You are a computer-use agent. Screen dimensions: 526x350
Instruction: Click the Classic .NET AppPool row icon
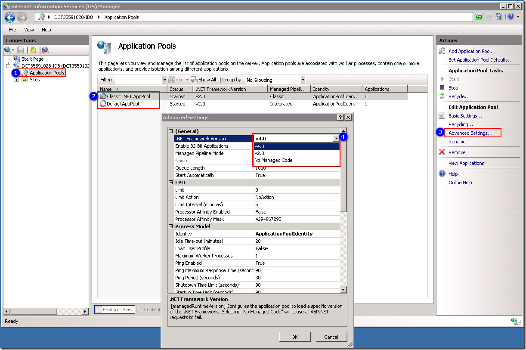click(x=102, y=96)
